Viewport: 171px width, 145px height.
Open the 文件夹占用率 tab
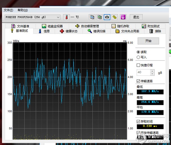127,31
